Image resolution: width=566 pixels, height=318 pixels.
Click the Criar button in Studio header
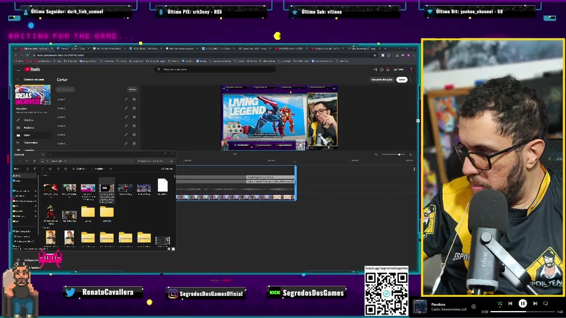click(399, 69)
